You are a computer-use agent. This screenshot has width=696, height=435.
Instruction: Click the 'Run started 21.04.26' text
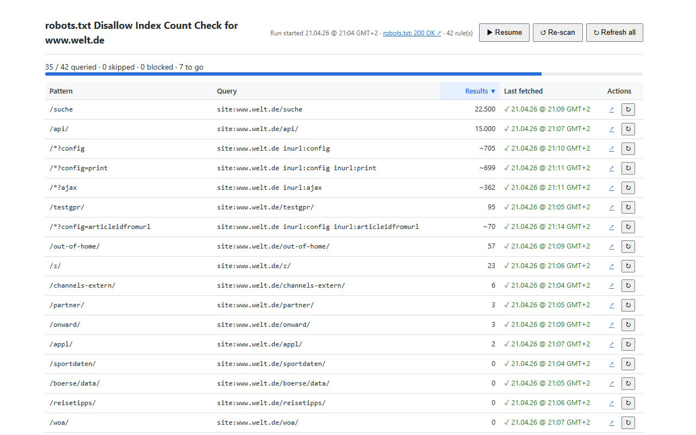[324, 33]
